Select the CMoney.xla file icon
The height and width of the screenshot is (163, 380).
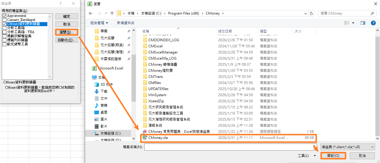click(145, 138)
